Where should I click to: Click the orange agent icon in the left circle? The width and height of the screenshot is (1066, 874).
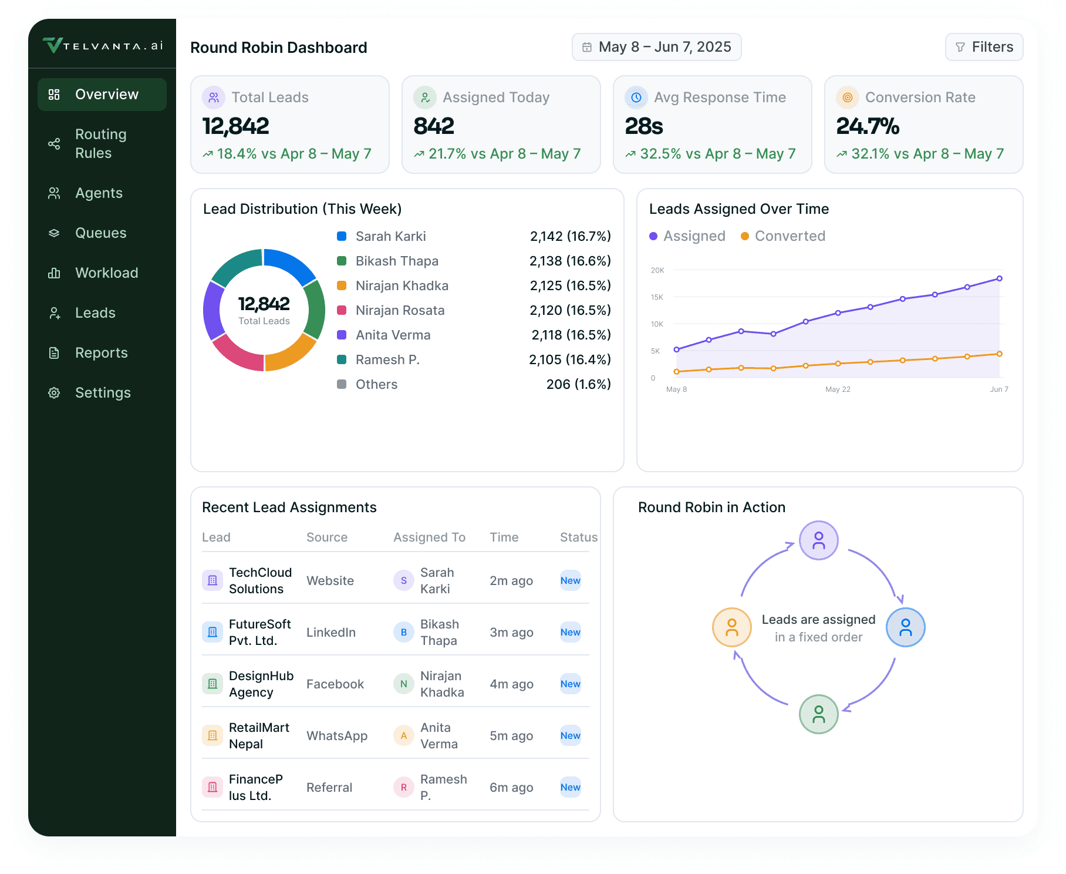coord(732,627)
